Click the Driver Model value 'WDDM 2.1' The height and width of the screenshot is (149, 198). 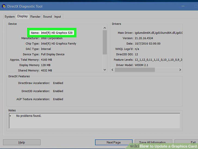pos(141,65)
